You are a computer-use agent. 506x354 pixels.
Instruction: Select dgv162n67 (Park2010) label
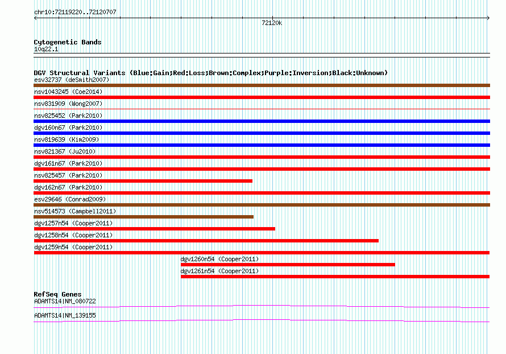click(68, 187)
